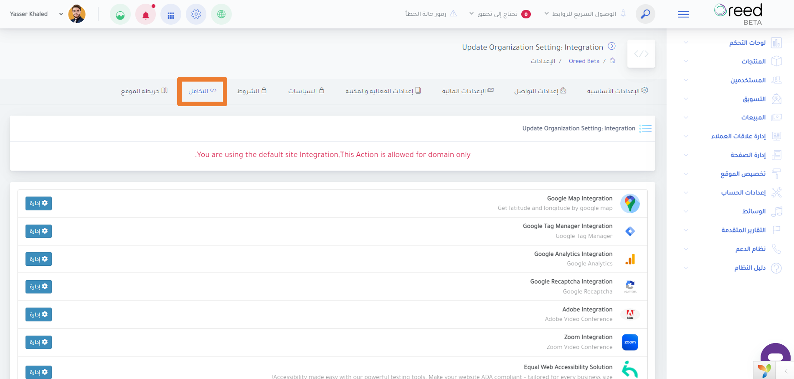This screenshot has height=379, width=794.
Task: Click the Google Maps pin icon
Action: [630, 204]
